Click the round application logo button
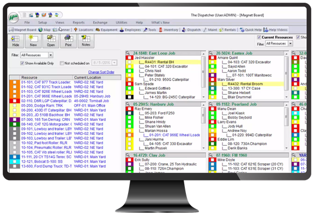Viewport: 314px width, 216px height. [14, 17]
